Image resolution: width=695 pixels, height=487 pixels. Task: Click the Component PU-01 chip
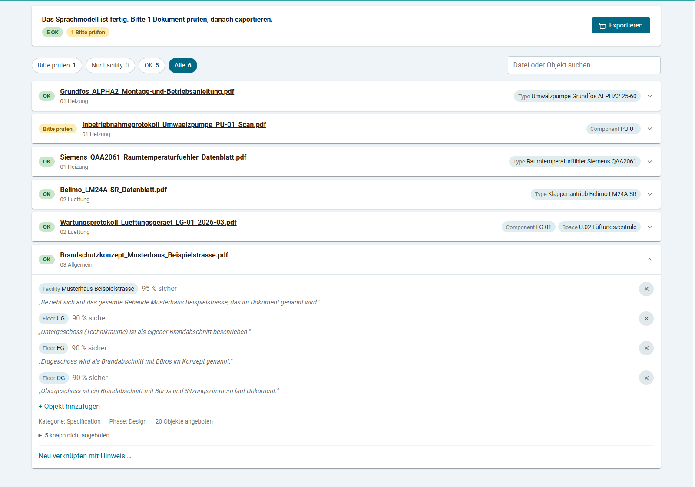613,129
